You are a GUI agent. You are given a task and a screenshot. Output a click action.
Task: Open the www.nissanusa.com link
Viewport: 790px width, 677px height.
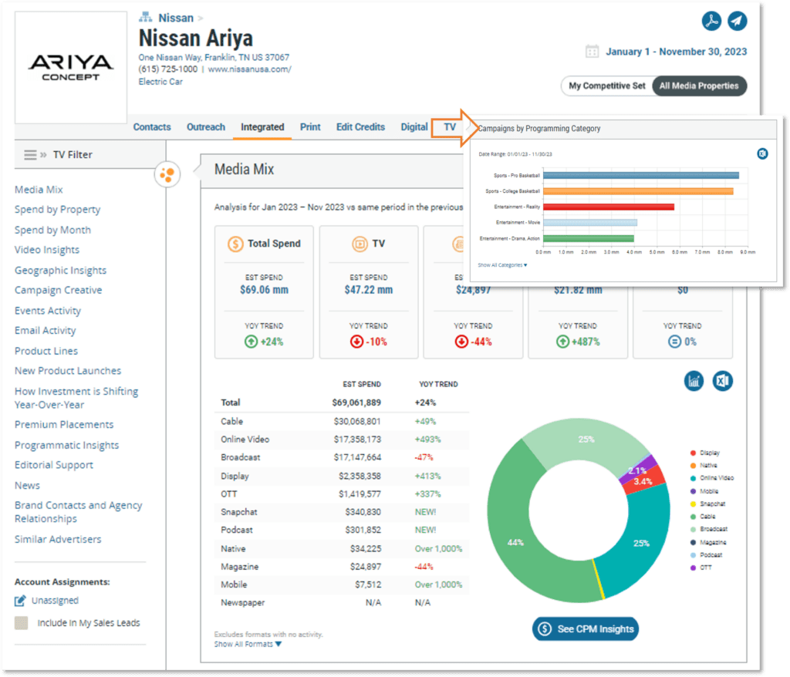tap(249, 69)
